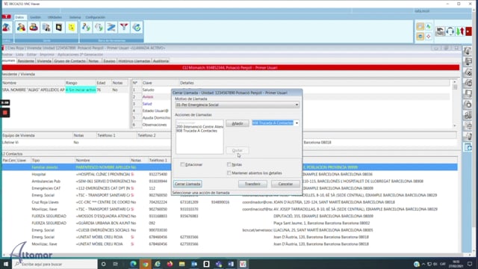The width and height of the screenshot is (478, 269).
Task: Click the red crosshair target small icon
Action: coord(428,37)
